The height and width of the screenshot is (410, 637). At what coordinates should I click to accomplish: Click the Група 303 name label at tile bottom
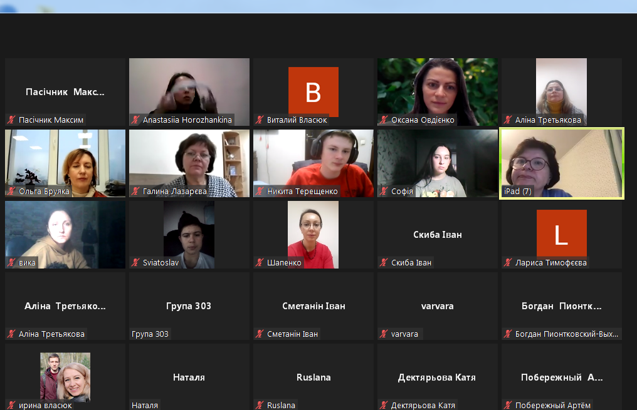click(150, 334)
